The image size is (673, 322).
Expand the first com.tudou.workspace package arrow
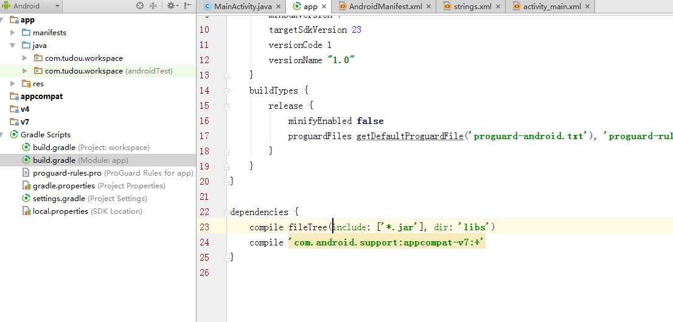[x=25, y=58]
